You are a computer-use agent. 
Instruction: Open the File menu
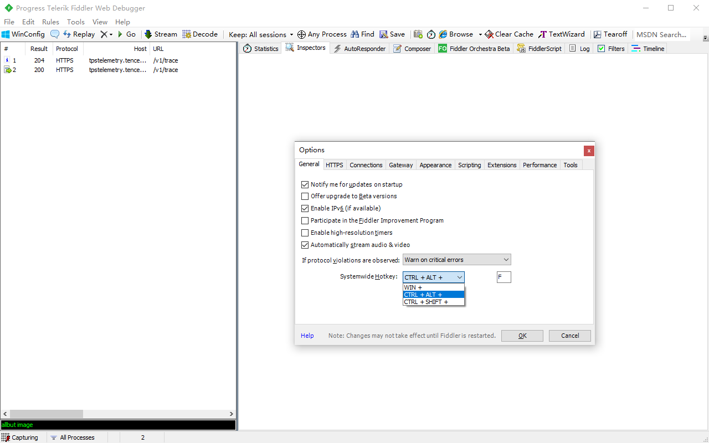pos(9,22)
